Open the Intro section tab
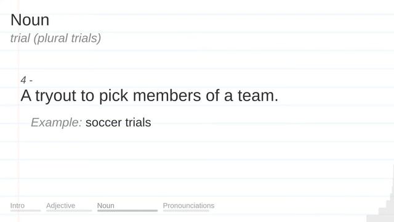The height and width of the screenshot is (222, 394). coord(17,205)
